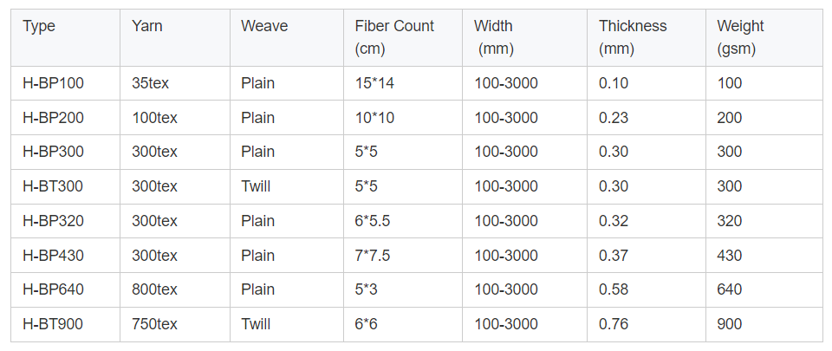
Task: Click the 15*14 fiber count cell
Action: click(x=374, y=84)
